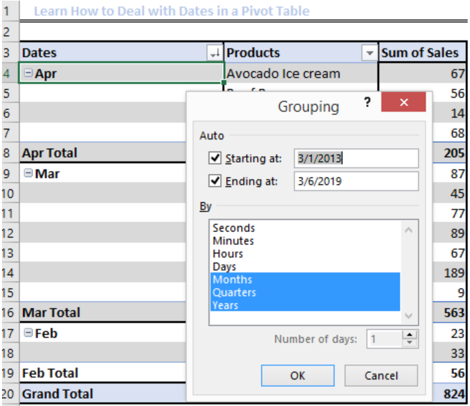Collapse the Apr group

pyautogui.click(x=28, y=73)
